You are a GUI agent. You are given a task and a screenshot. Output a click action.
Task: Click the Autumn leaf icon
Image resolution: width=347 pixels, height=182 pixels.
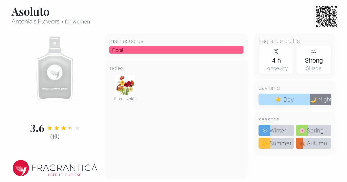tap(302, 143)
